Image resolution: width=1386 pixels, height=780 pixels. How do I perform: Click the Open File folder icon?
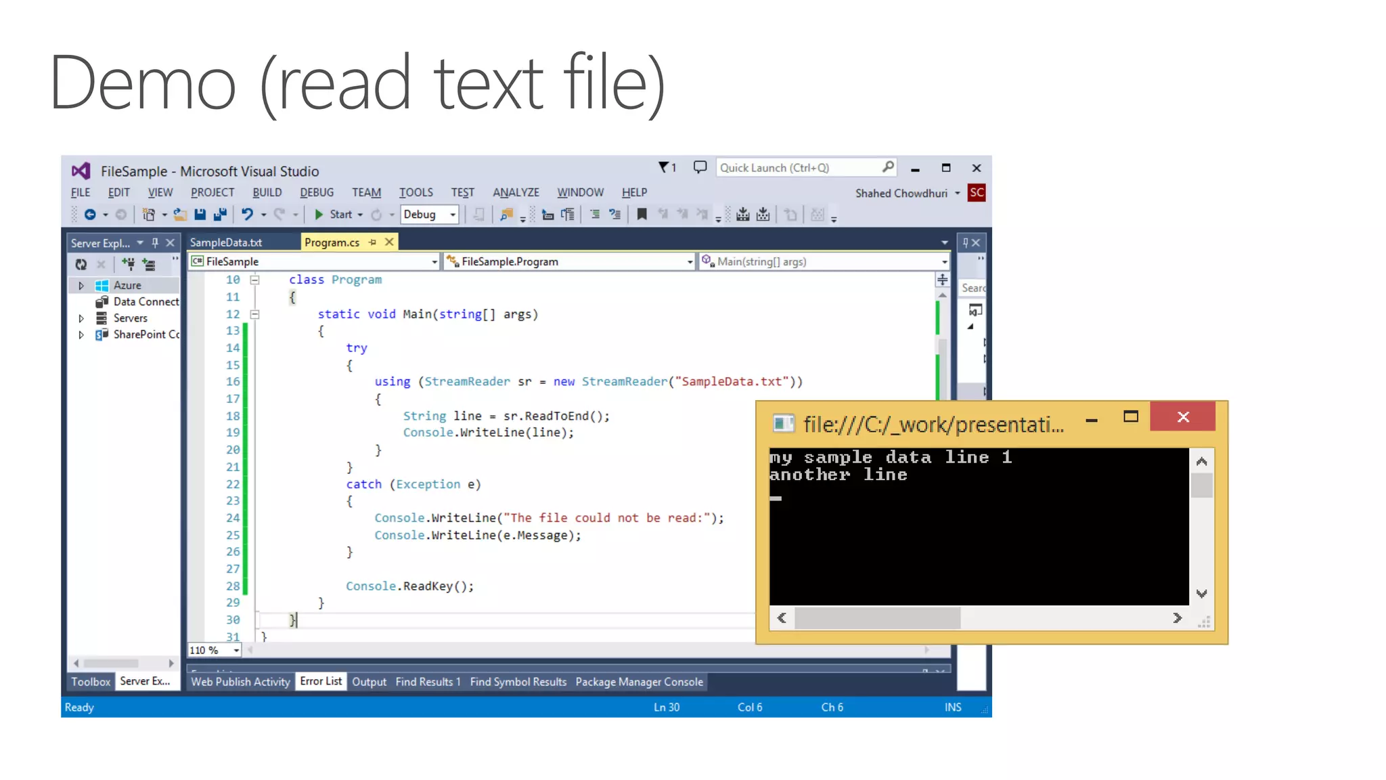click(180, 215)
